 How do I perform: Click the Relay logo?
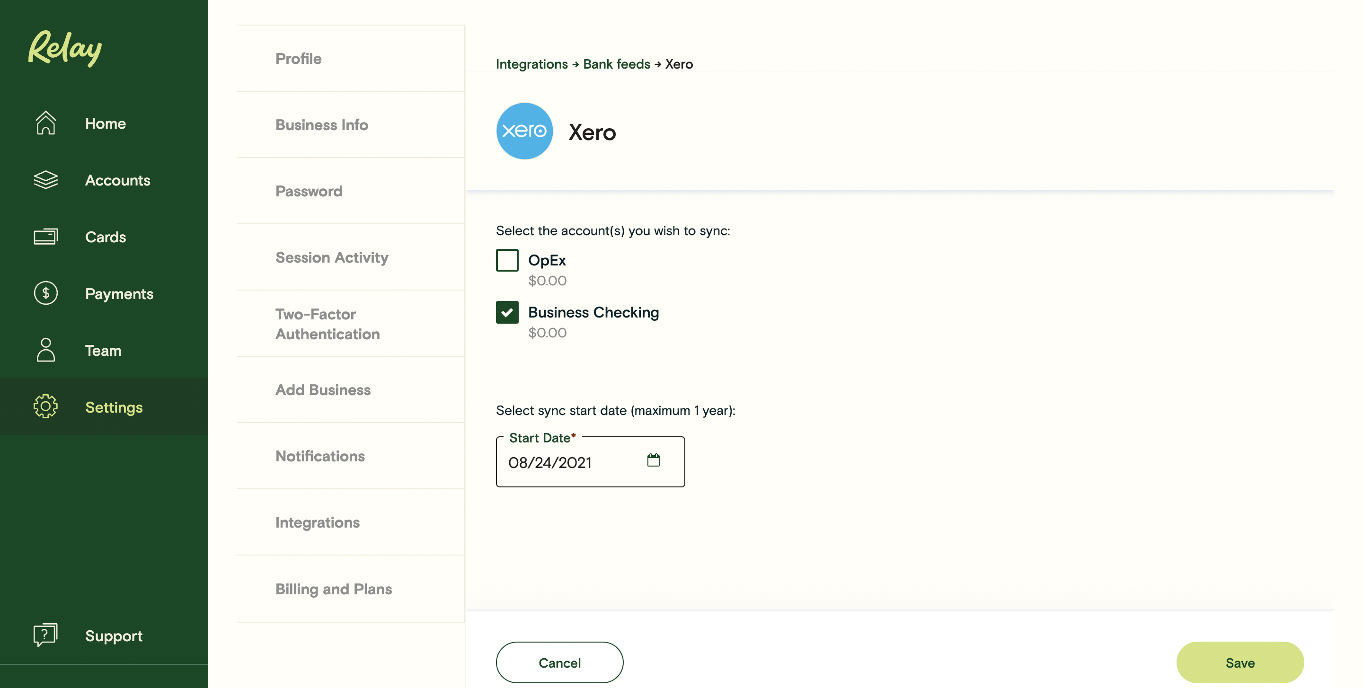click(64, 48)
